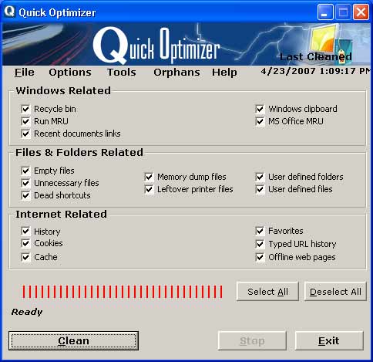This screenshot has height=362, width=373.
Task: Open the Options menu
Action: (x=70, y=73)
